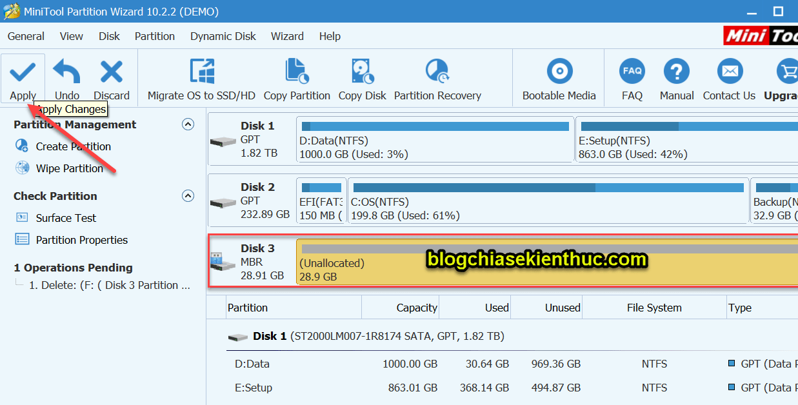
Task: Open Bootable Media builder
Action: [559, 79]
